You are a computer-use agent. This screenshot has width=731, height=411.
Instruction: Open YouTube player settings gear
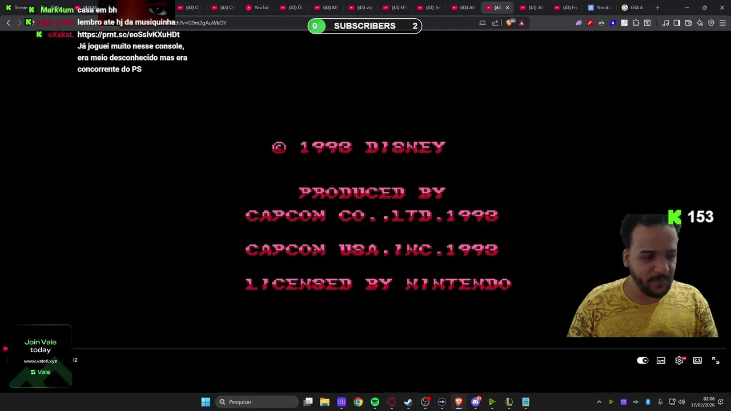(679, 360)
